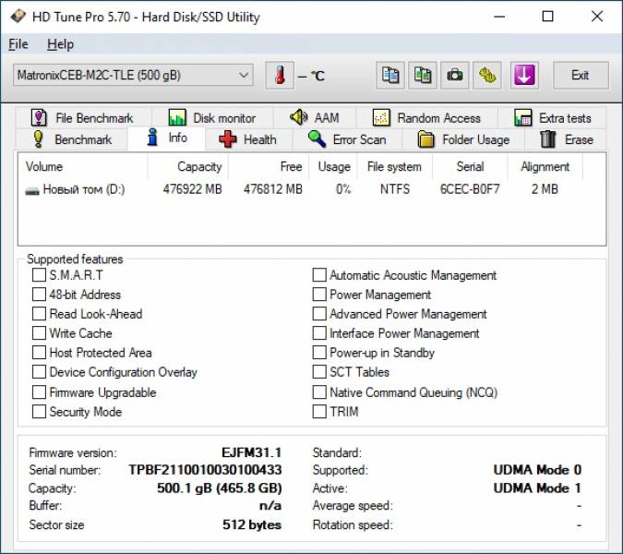Viewport: 623px width, 554px height.
Task: Toggle the Power-up in Standby checkbox
Action: [319, 353]
